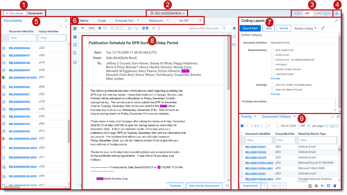Open the layers stack icon right of viewer
Screen dimensions: 347x195
[234, 29]
